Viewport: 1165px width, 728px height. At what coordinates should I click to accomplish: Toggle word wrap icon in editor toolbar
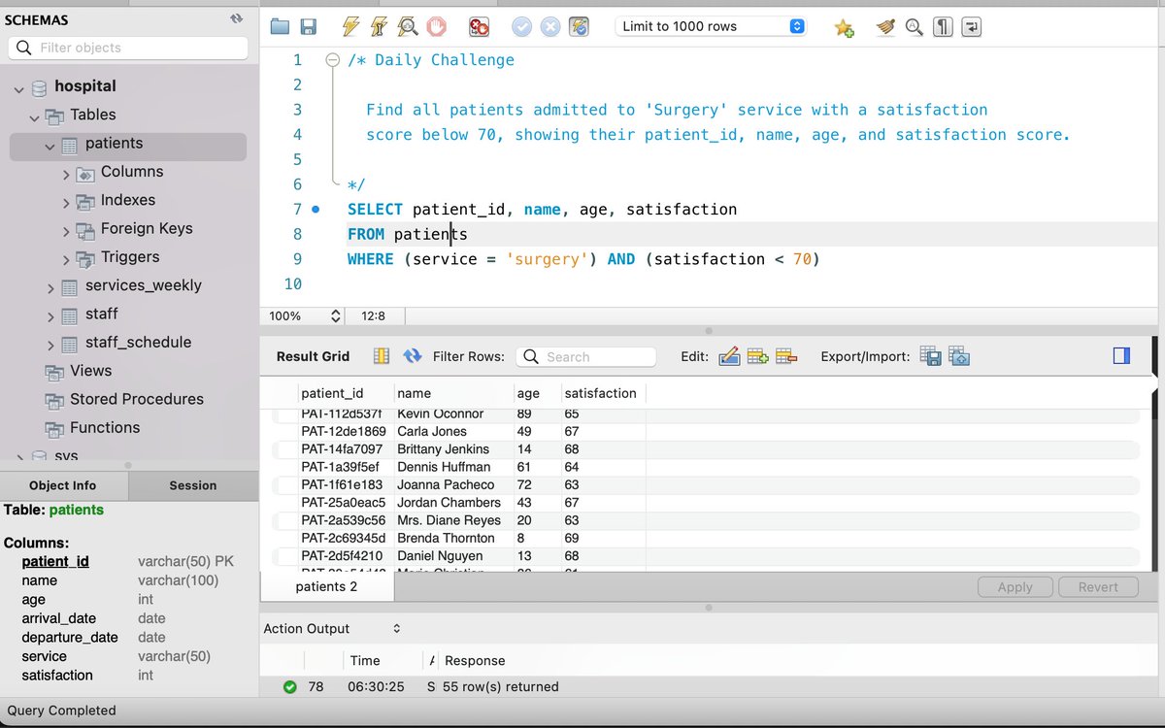click(x=972, y=27)
